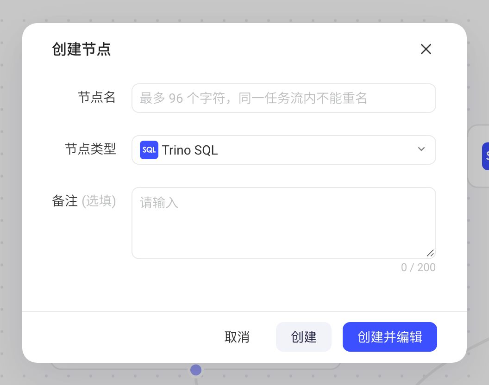Focus the 备注 textarea
The image size is (489, 385).
tap(283, 223)
